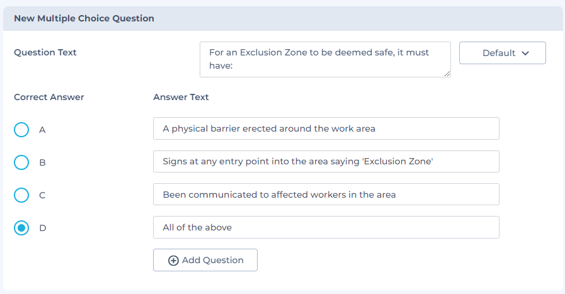Select the radio button for answer B

21,162
